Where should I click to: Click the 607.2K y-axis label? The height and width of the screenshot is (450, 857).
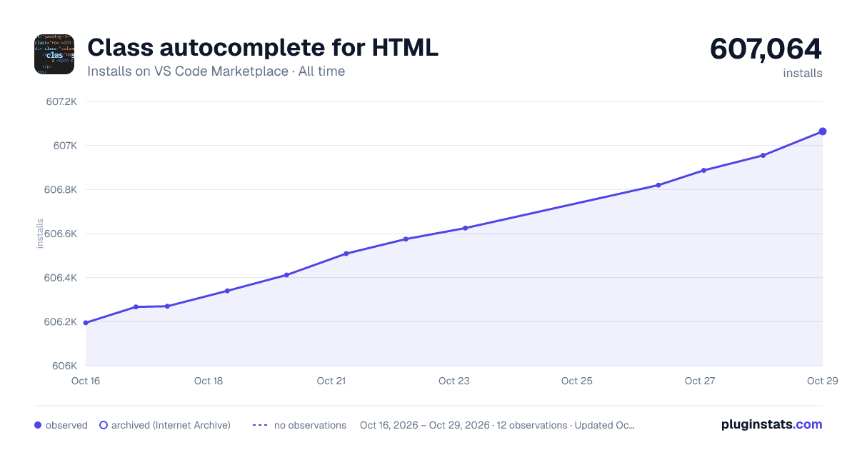point(60,101)
